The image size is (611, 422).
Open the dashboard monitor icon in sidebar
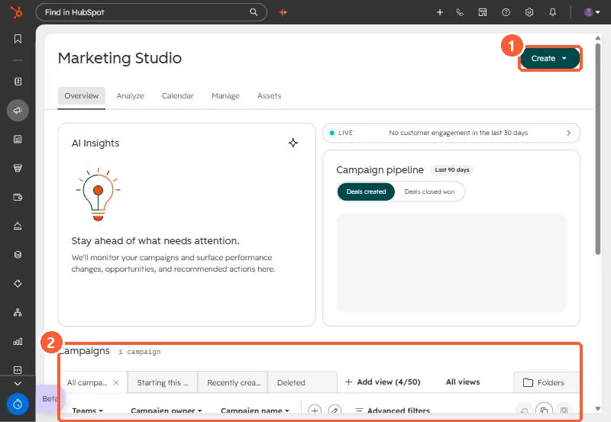18,370
